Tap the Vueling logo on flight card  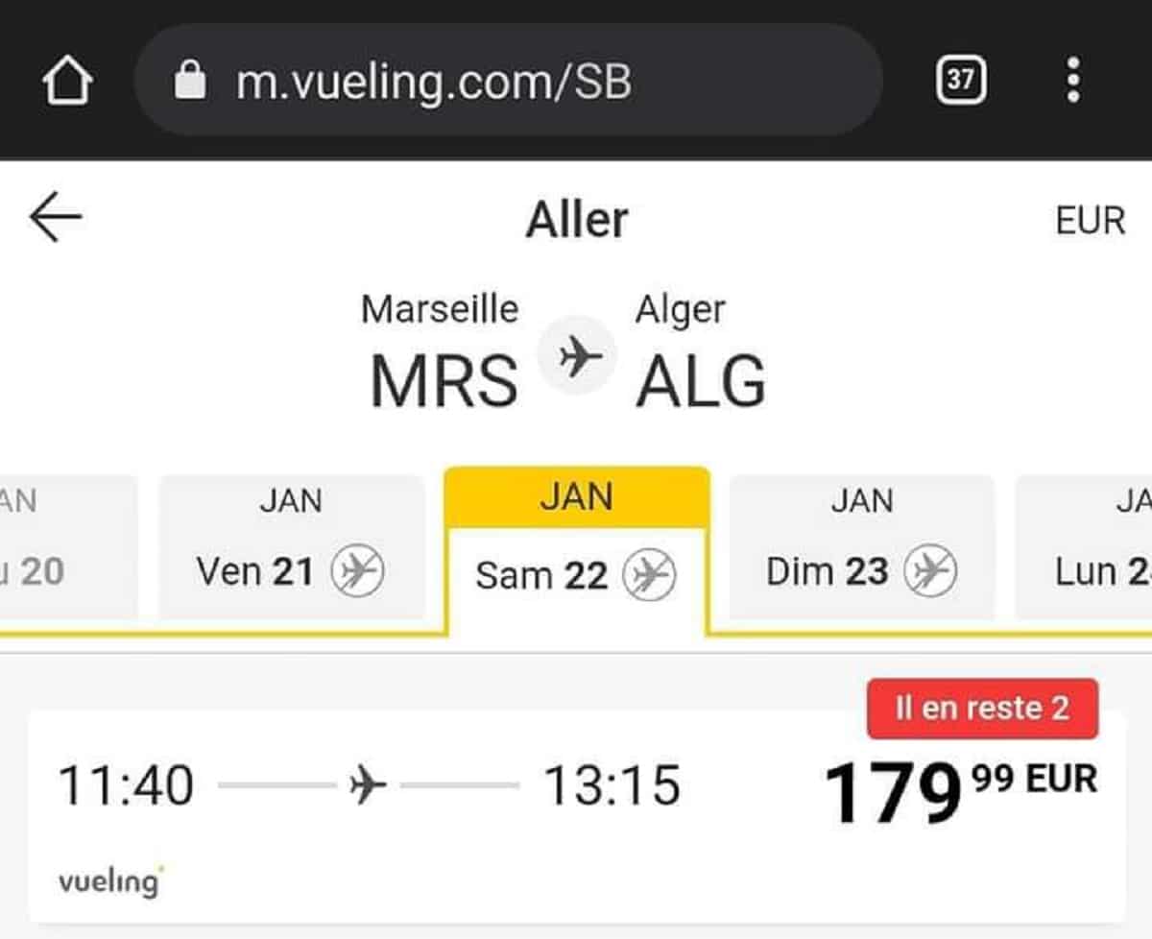pyautogui.click(x=110, y=880)
